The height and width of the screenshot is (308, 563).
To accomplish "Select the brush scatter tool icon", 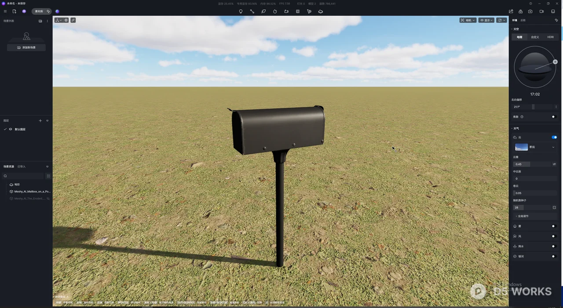I will click(309, 11).
